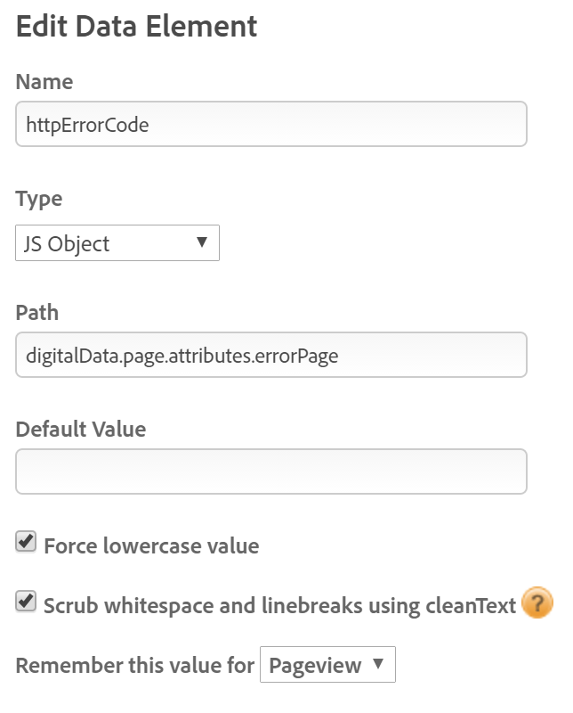Click the Type field label
573x713 pixels.
(39, 199)
